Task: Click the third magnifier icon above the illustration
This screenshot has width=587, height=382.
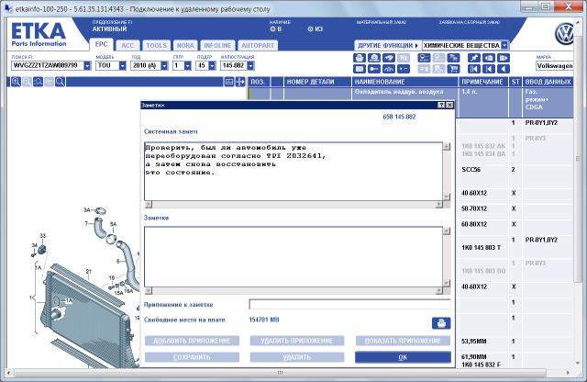Action: [x=39, y=82]
